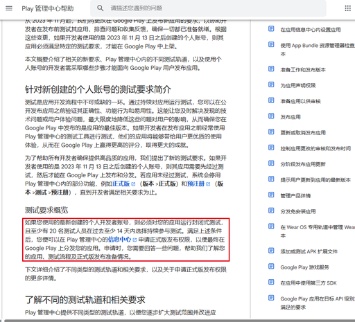Open 管理产品详情 article
This screenshot has height=322, width=355.
point(295,196)
